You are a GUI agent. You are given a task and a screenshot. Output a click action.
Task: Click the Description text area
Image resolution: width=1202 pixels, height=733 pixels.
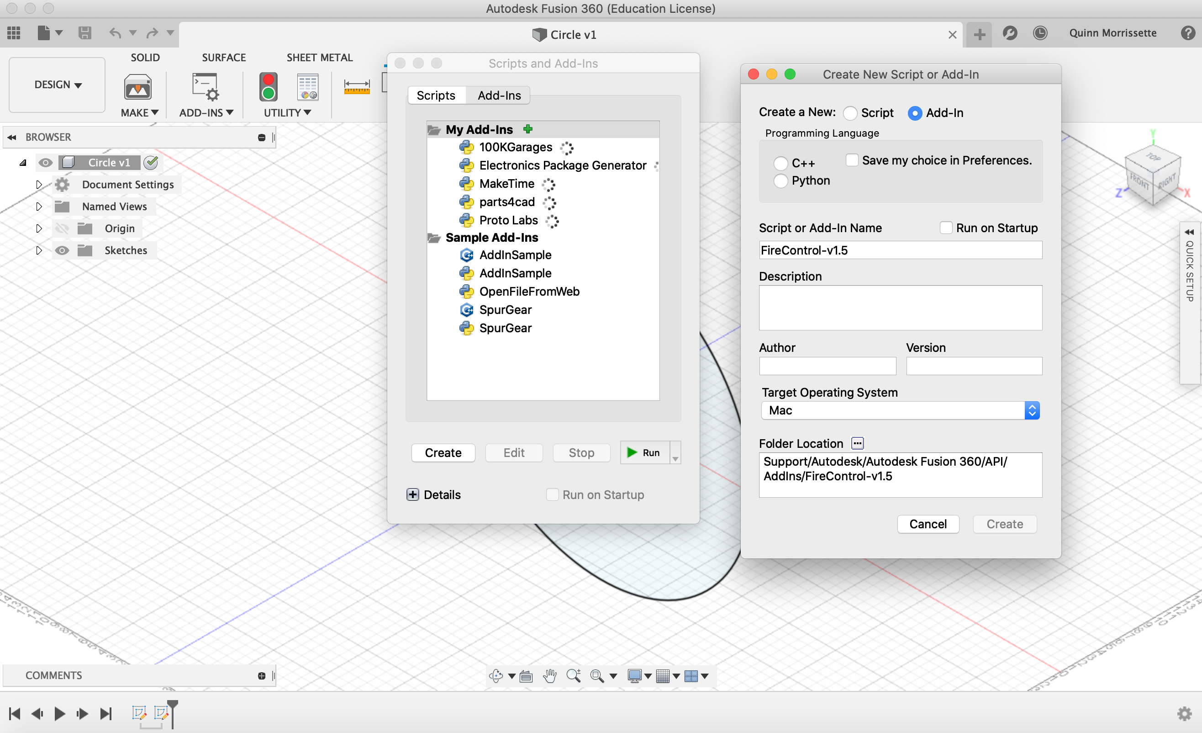point(900,308)
